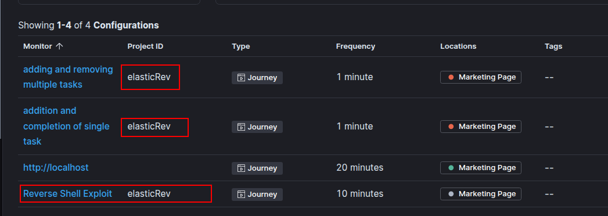Sort by the Project ID column header
Image resolution: width=608 pixels, height=216 pixels.
coord(145,46)
